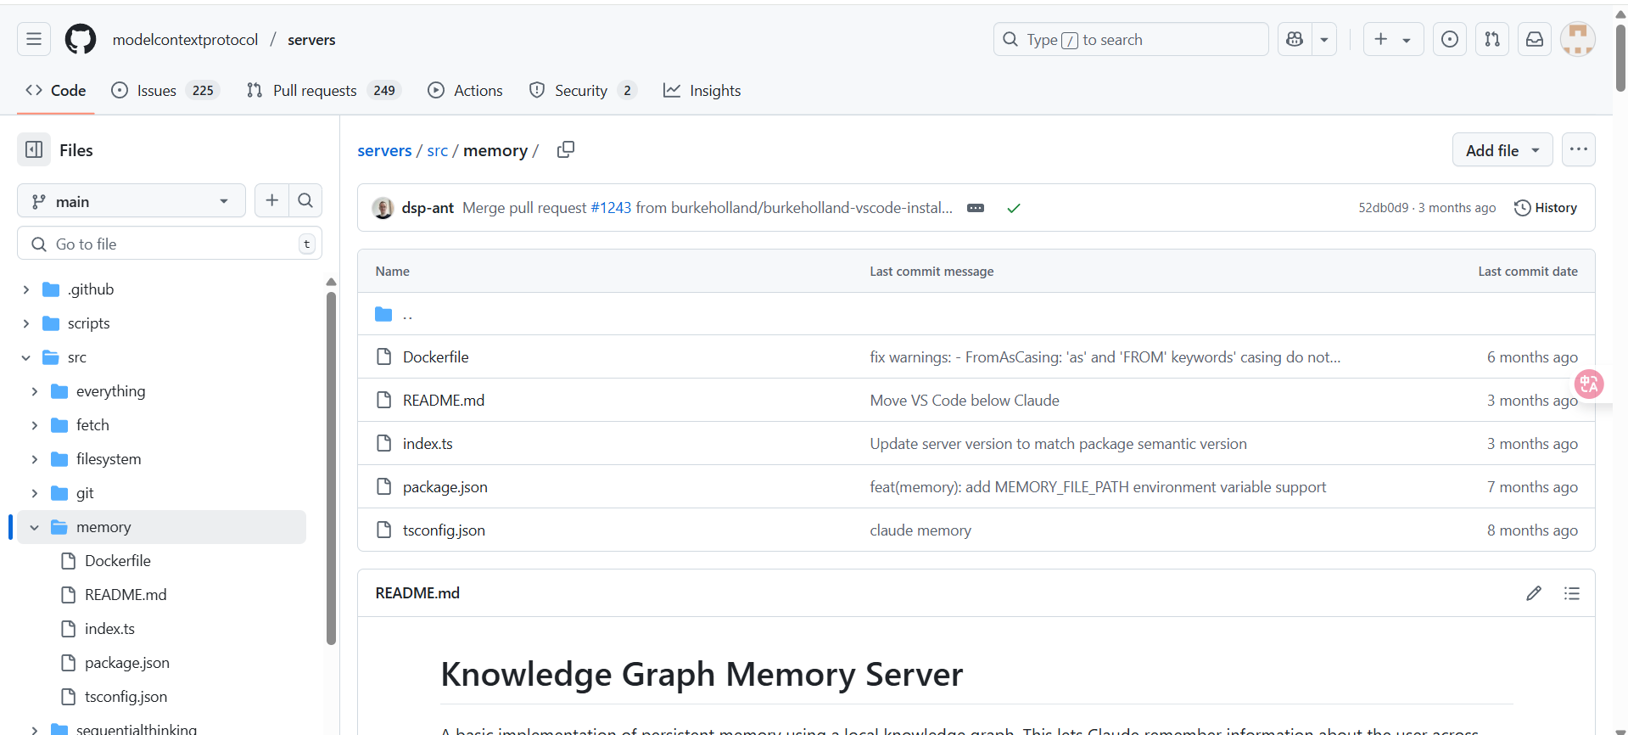The width and height of the screenshot is (1628, 735).
Task: Open pull requests icon in top header
Action: [1492, 39]
